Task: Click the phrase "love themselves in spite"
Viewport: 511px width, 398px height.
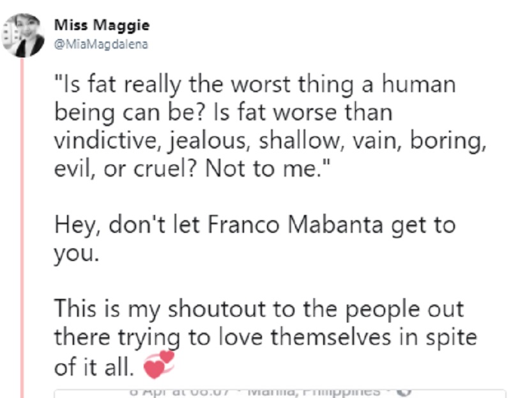Action: 347,337
